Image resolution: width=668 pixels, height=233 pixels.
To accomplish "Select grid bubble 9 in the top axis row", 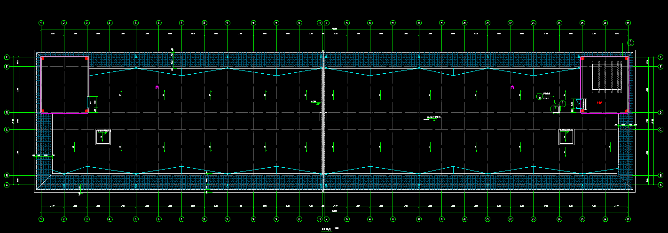I will 228,23.
